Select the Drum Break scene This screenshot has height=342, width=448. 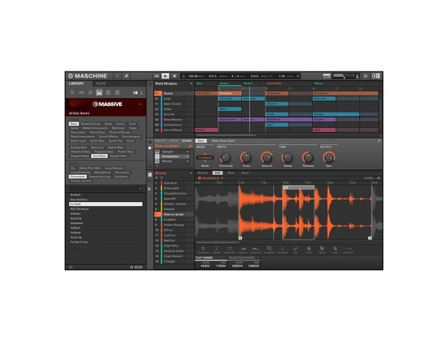tap(275, 83)
